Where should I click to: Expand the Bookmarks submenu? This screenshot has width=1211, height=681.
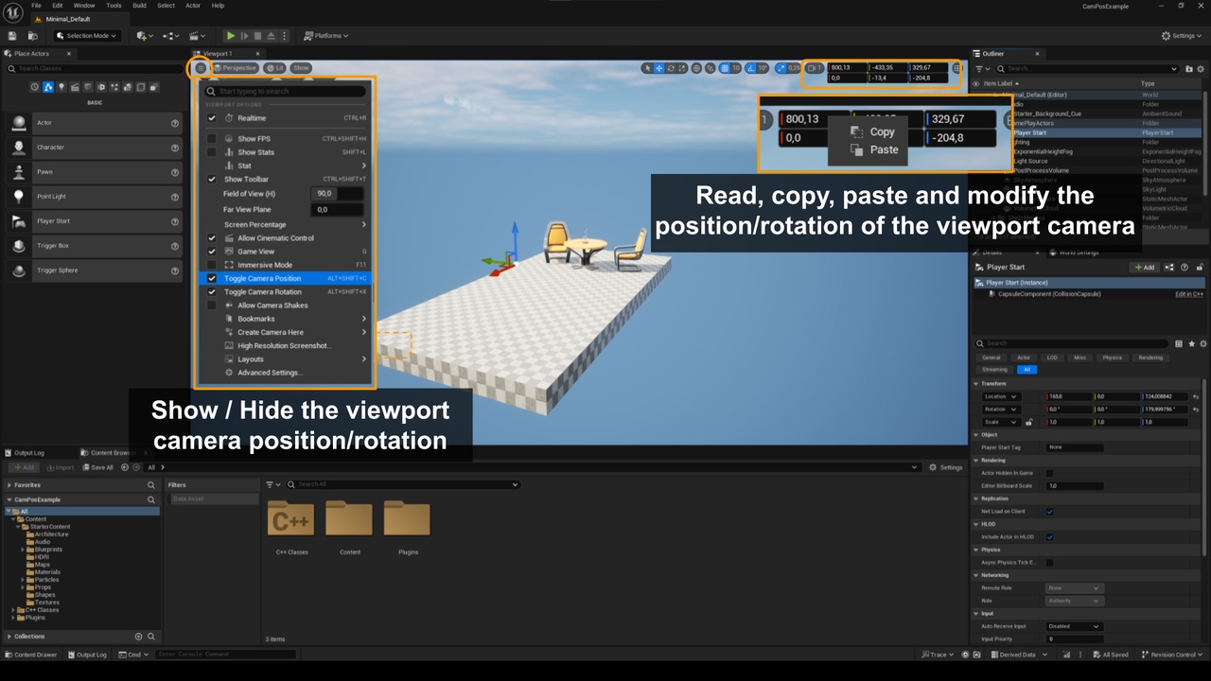(x=284, y=319)
